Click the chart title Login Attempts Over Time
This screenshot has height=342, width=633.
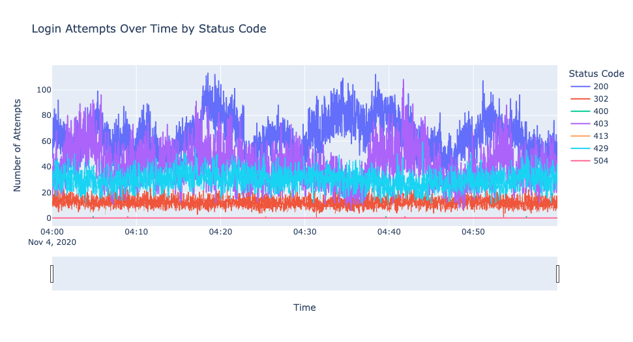[149, 29]
